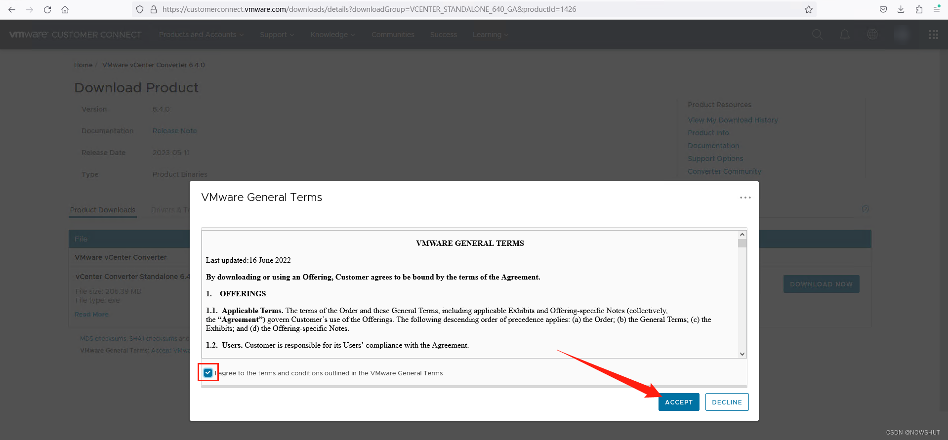Viewport: 948px width, 440px height.
Task: Click the Product Binaries type value
Action: tap(180, 174)
